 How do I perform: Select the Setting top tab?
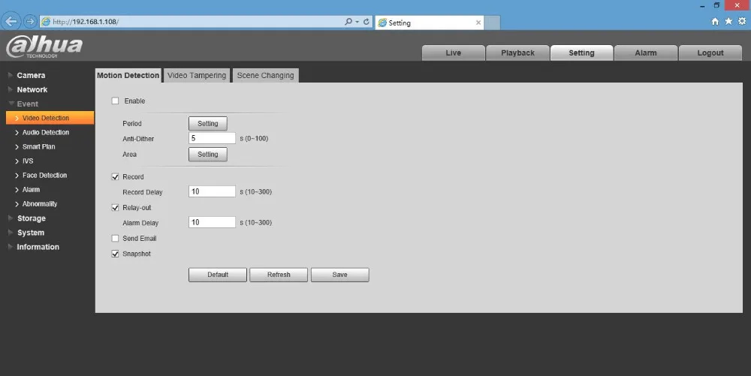(x=581, y=53)
